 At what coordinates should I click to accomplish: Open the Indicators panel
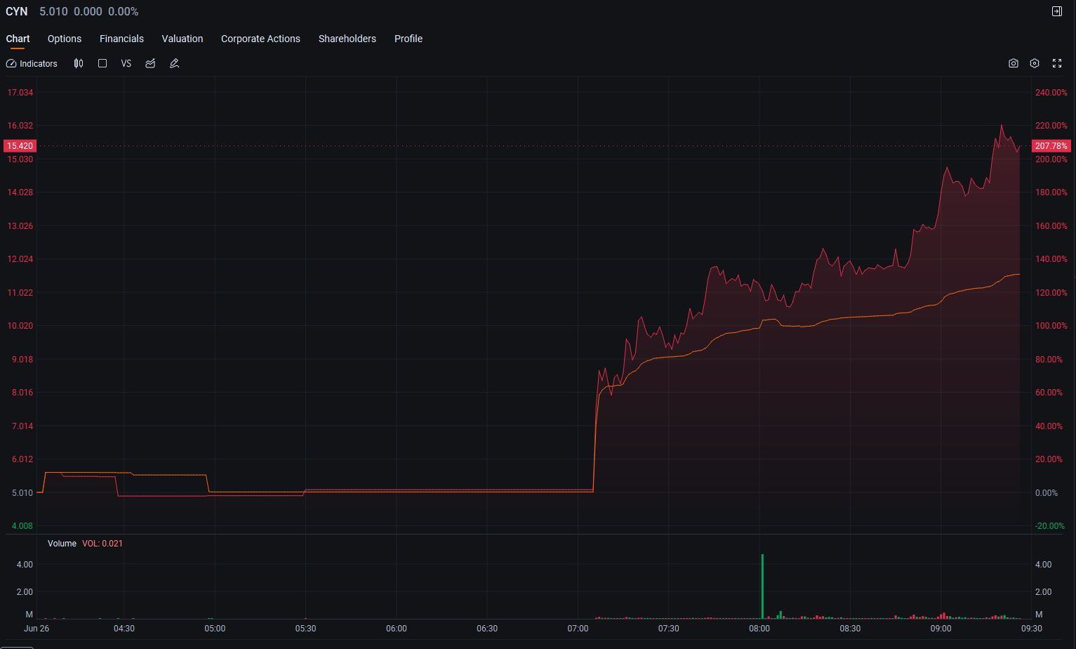(32, 63)
